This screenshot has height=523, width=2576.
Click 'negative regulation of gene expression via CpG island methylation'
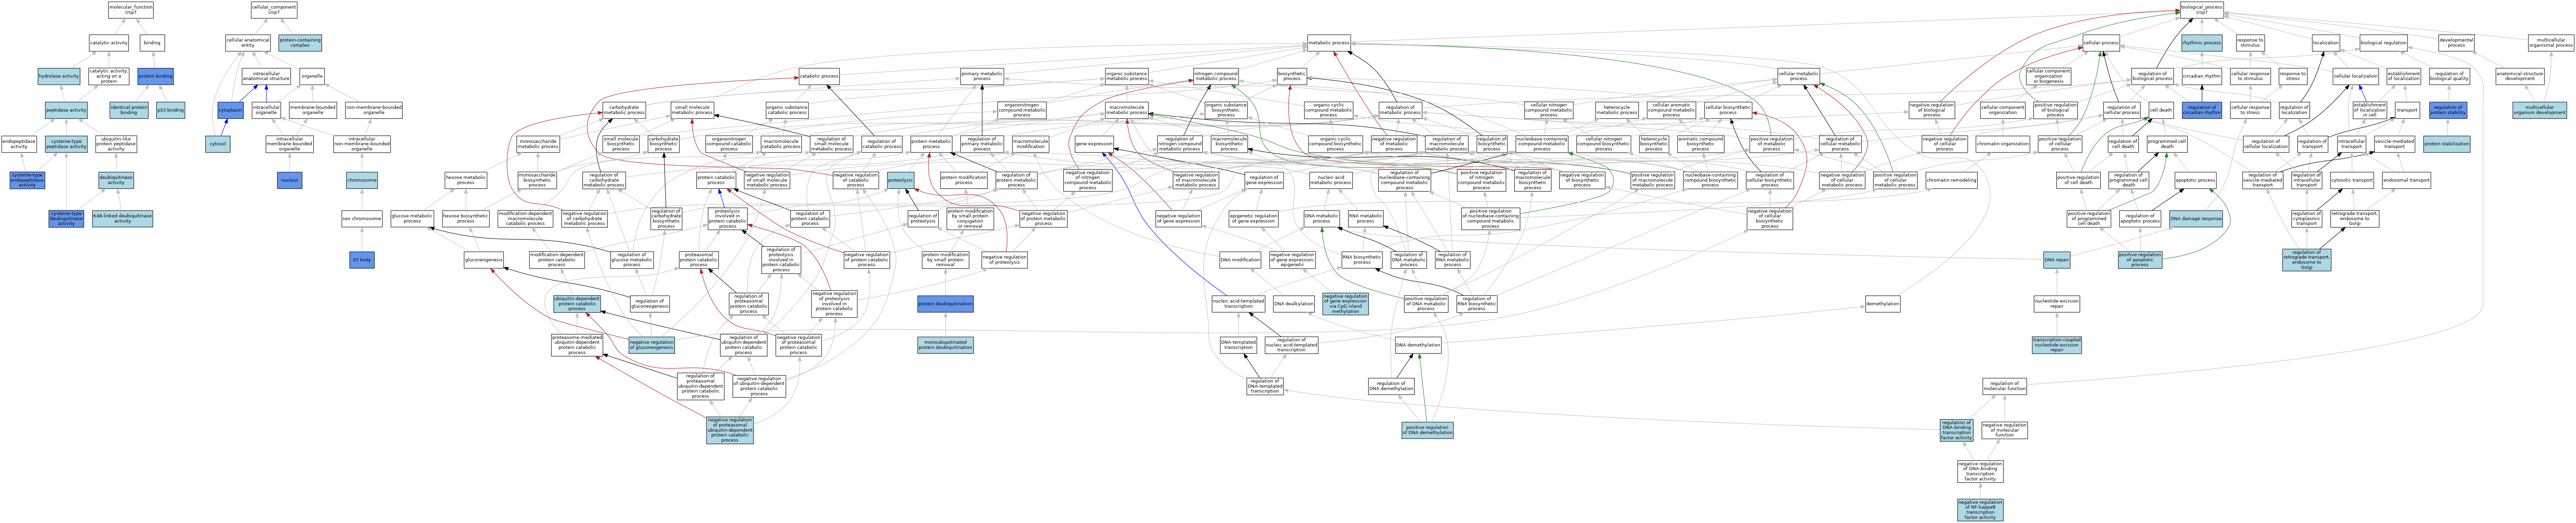coord(1345,303)
